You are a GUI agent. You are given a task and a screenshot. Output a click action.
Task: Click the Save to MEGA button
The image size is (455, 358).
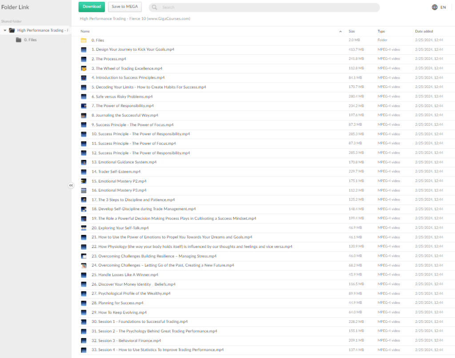(x=125, y=7)
